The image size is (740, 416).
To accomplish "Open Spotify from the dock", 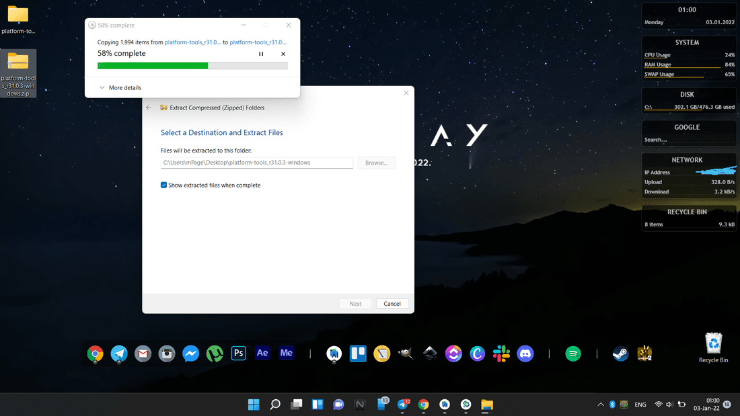I will [x=573, y=353].
